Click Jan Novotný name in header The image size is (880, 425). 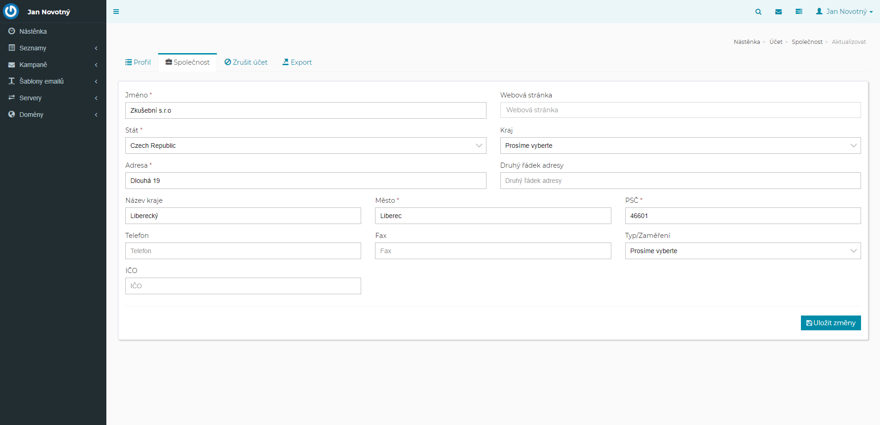[846, 12]
